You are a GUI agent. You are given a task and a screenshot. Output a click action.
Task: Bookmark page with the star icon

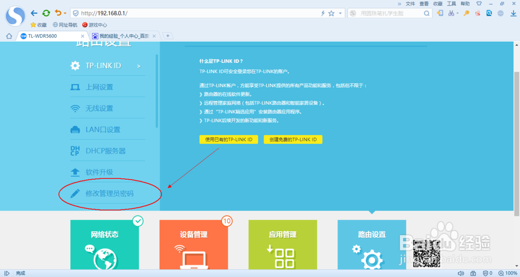[x=331, y=14]
